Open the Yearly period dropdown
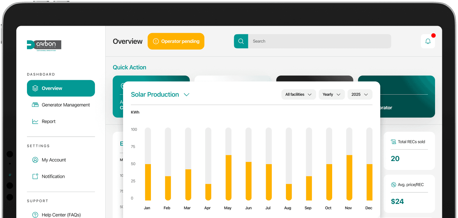The height and width of the screenshot is (218, 458). point(332,95)
